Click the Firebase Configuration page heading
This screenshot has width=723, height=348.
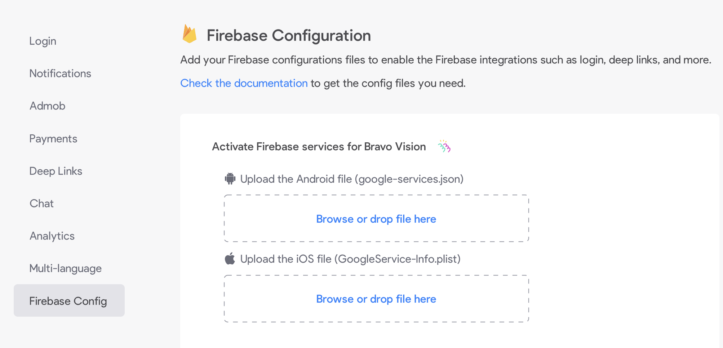click(x=288, y=36)
